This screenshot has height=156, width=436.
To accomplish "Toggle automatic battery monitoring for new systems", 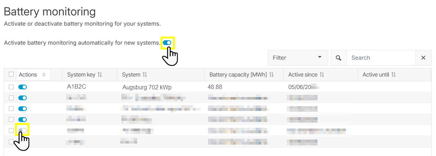I will pyautogui.click(x=167, y=43).
